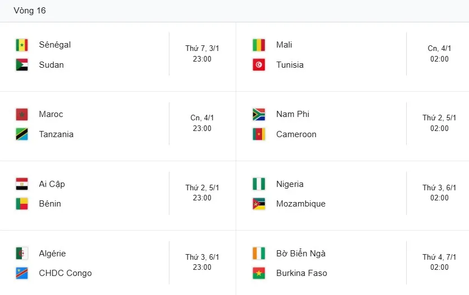Click the Sudan flag icon
This screenshot has height=295, width=469.
tap(22, 65)
